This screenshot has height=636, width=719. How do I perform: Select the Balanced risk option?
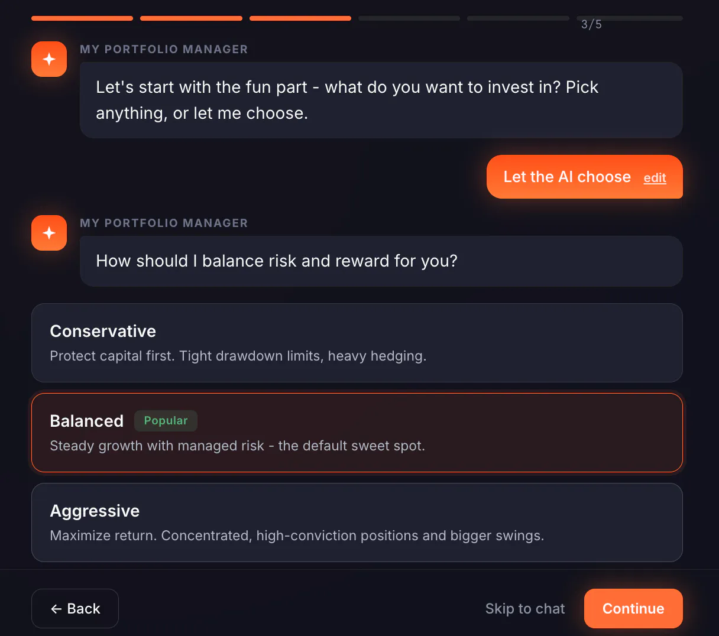click(x=357, y=433)
